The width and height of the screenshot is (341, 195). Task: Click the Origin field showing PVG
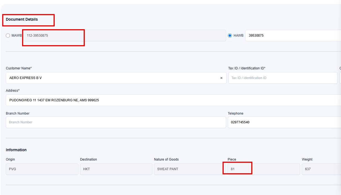pyautogui.click(x=42, y=169)
